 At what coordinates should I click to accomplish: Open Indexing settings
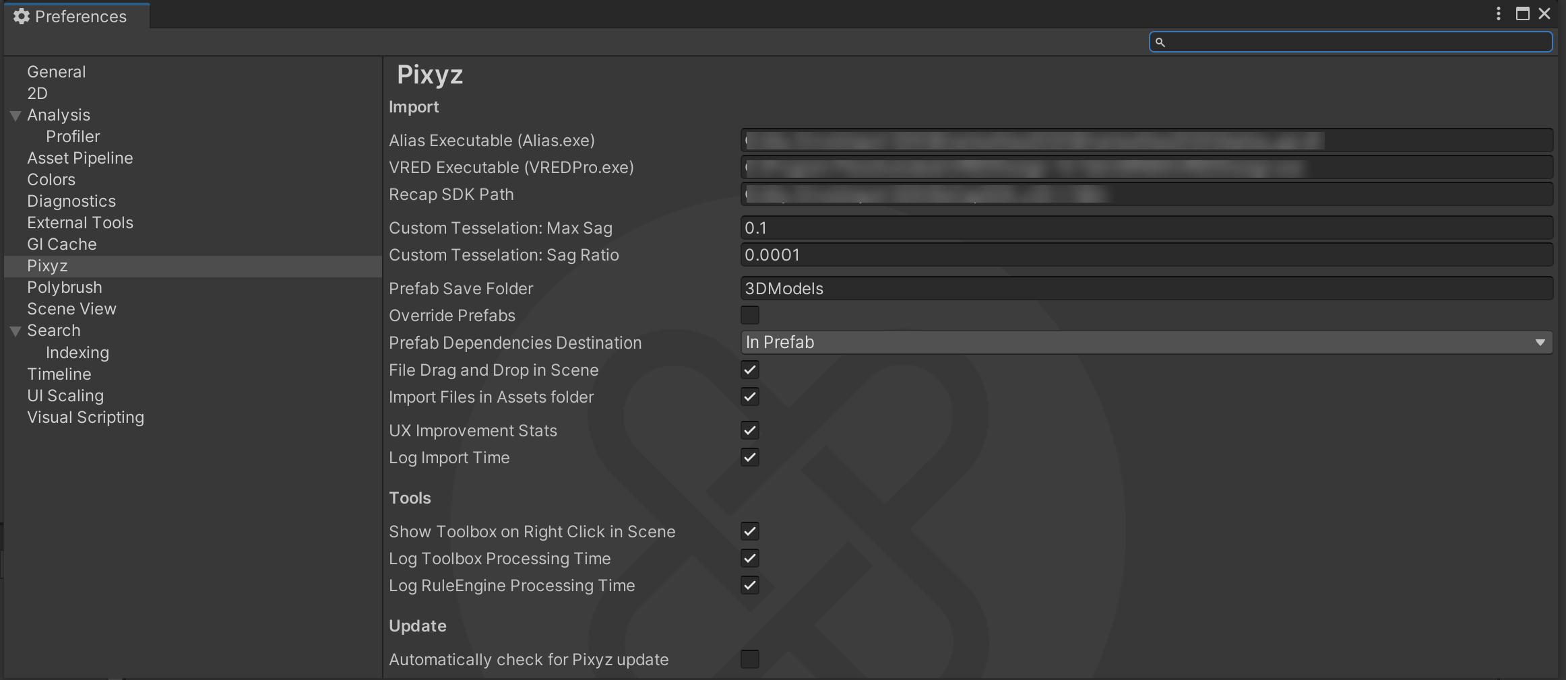pos(77,353)
